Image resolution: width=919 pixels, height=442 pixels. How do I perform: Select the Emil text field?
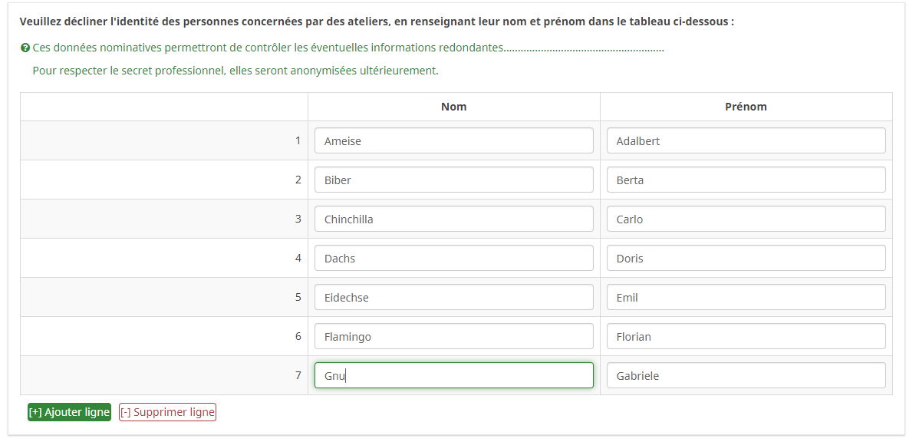746,298
